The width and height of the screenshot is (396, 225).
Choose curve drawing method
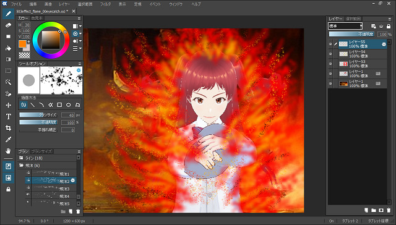coord(41,104)
